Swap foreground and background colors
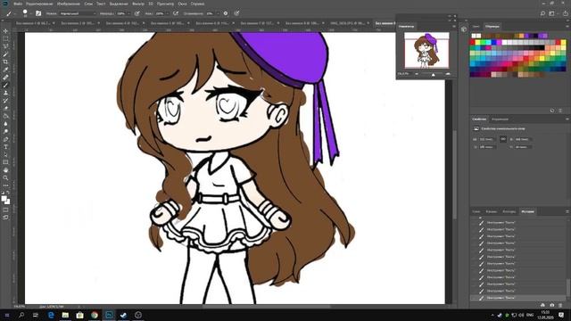Viewport: 571px width, 321px height. pyautogui.click(x=8, y=193)
